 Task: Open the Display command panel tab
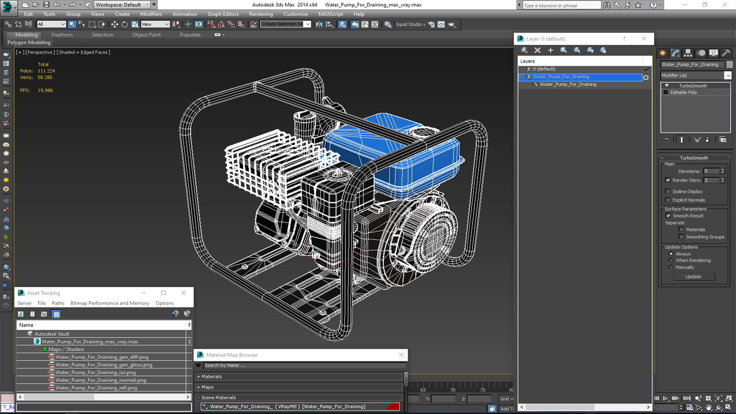(x=713, y=53)
